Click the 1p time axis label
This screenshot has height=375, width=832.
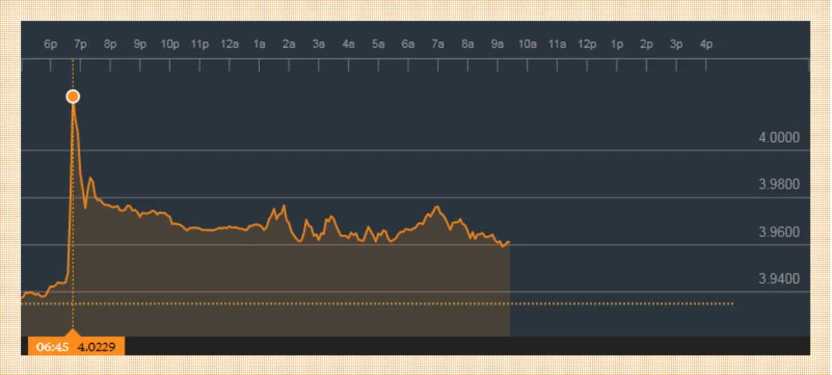(x=617, y=44)
